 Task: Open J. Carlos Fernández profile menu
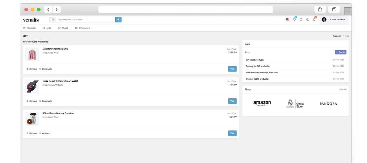click(x=334, y=19)
